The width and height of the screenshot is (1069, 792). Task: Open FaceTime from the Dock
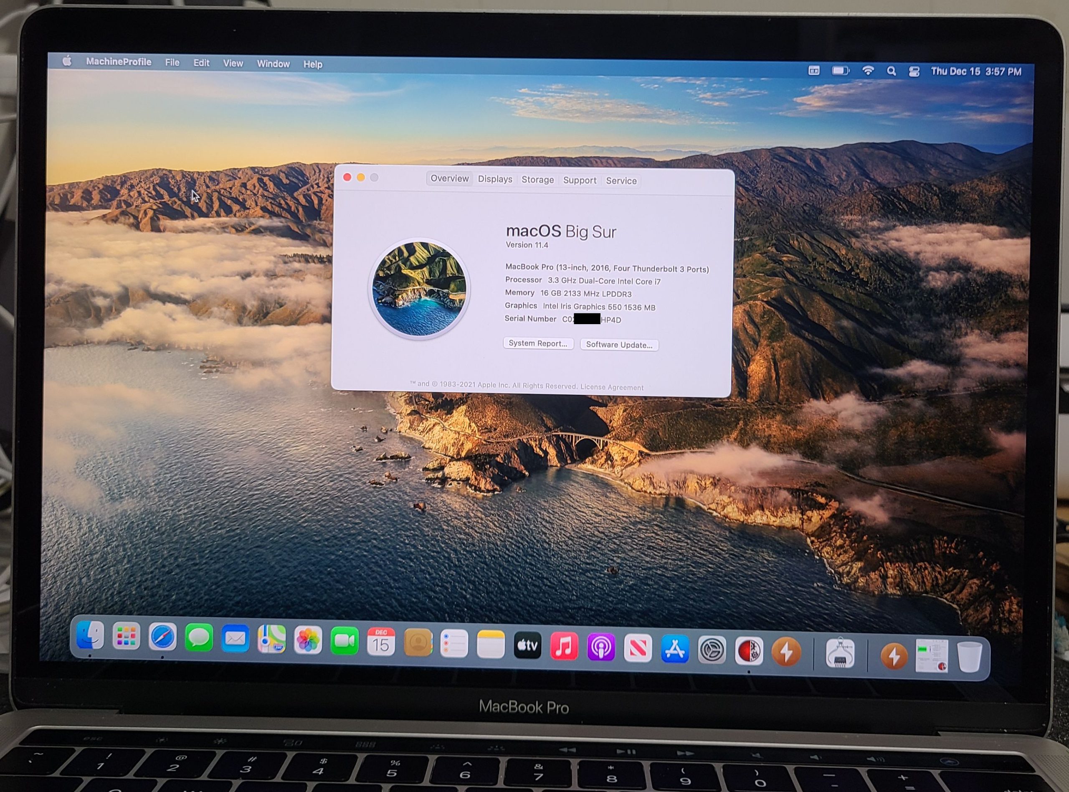click(x=344, y=642)
